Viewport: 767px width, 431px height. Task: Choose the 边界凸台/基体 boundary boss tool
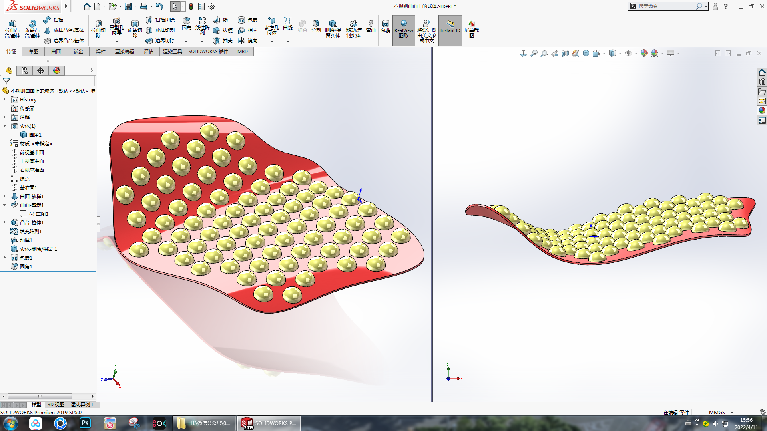[64, 41]
